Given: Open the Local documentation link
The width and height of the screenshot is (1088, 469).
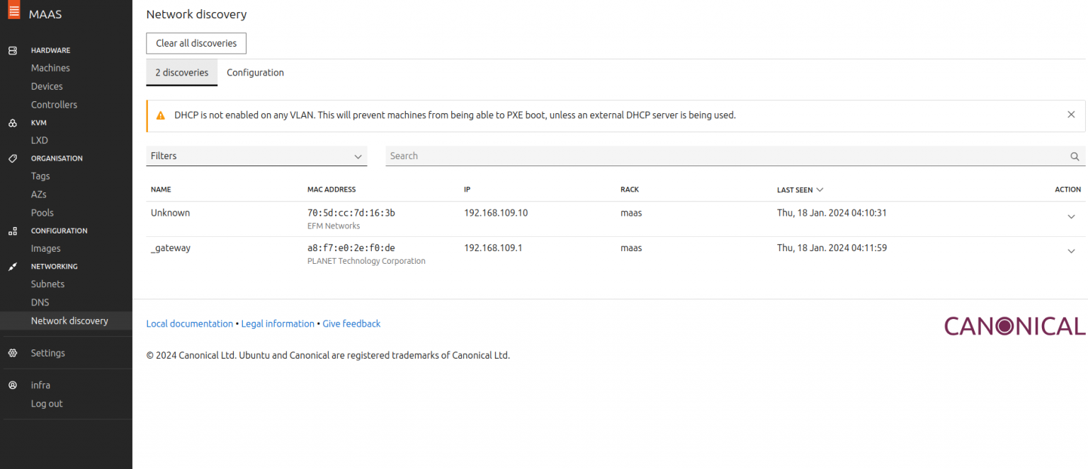Looking at the screenshot, I should point(189,324).
